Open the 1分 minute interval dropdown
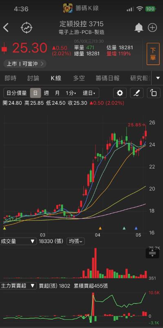The height and width of the screenshot is (328, 163). click(x=71, y=93)
